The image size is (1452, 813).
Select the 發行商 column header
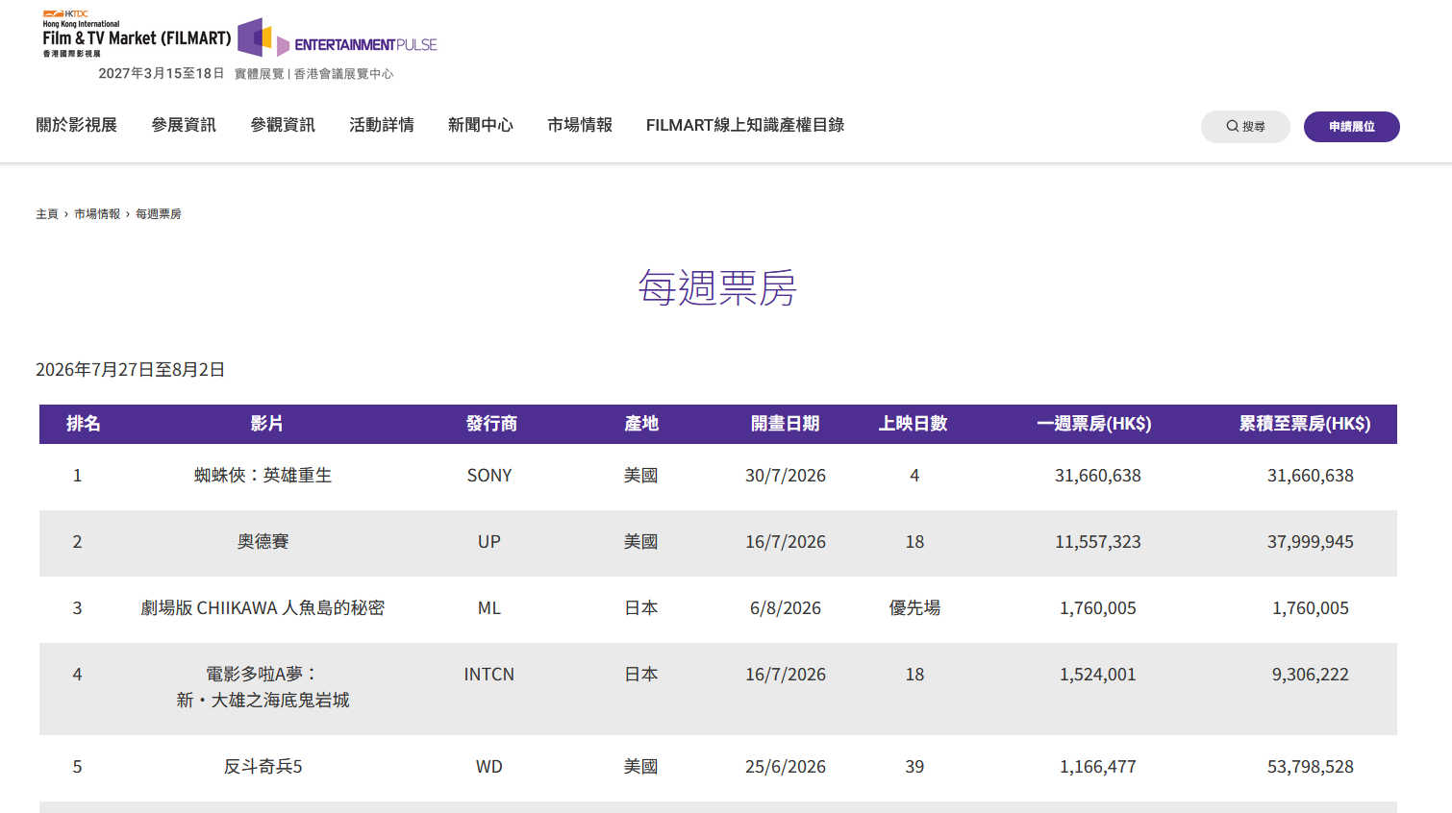click(x=491, y=424)
